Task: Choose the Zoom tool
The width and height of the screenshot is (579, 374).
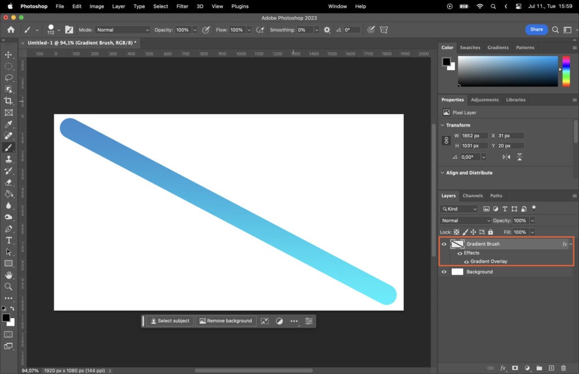Action: [x=8, y=286]
